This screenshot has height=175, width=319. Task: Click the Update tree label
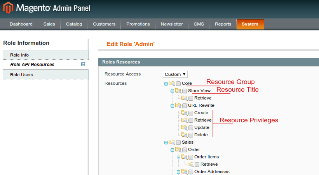pos(202,127)
